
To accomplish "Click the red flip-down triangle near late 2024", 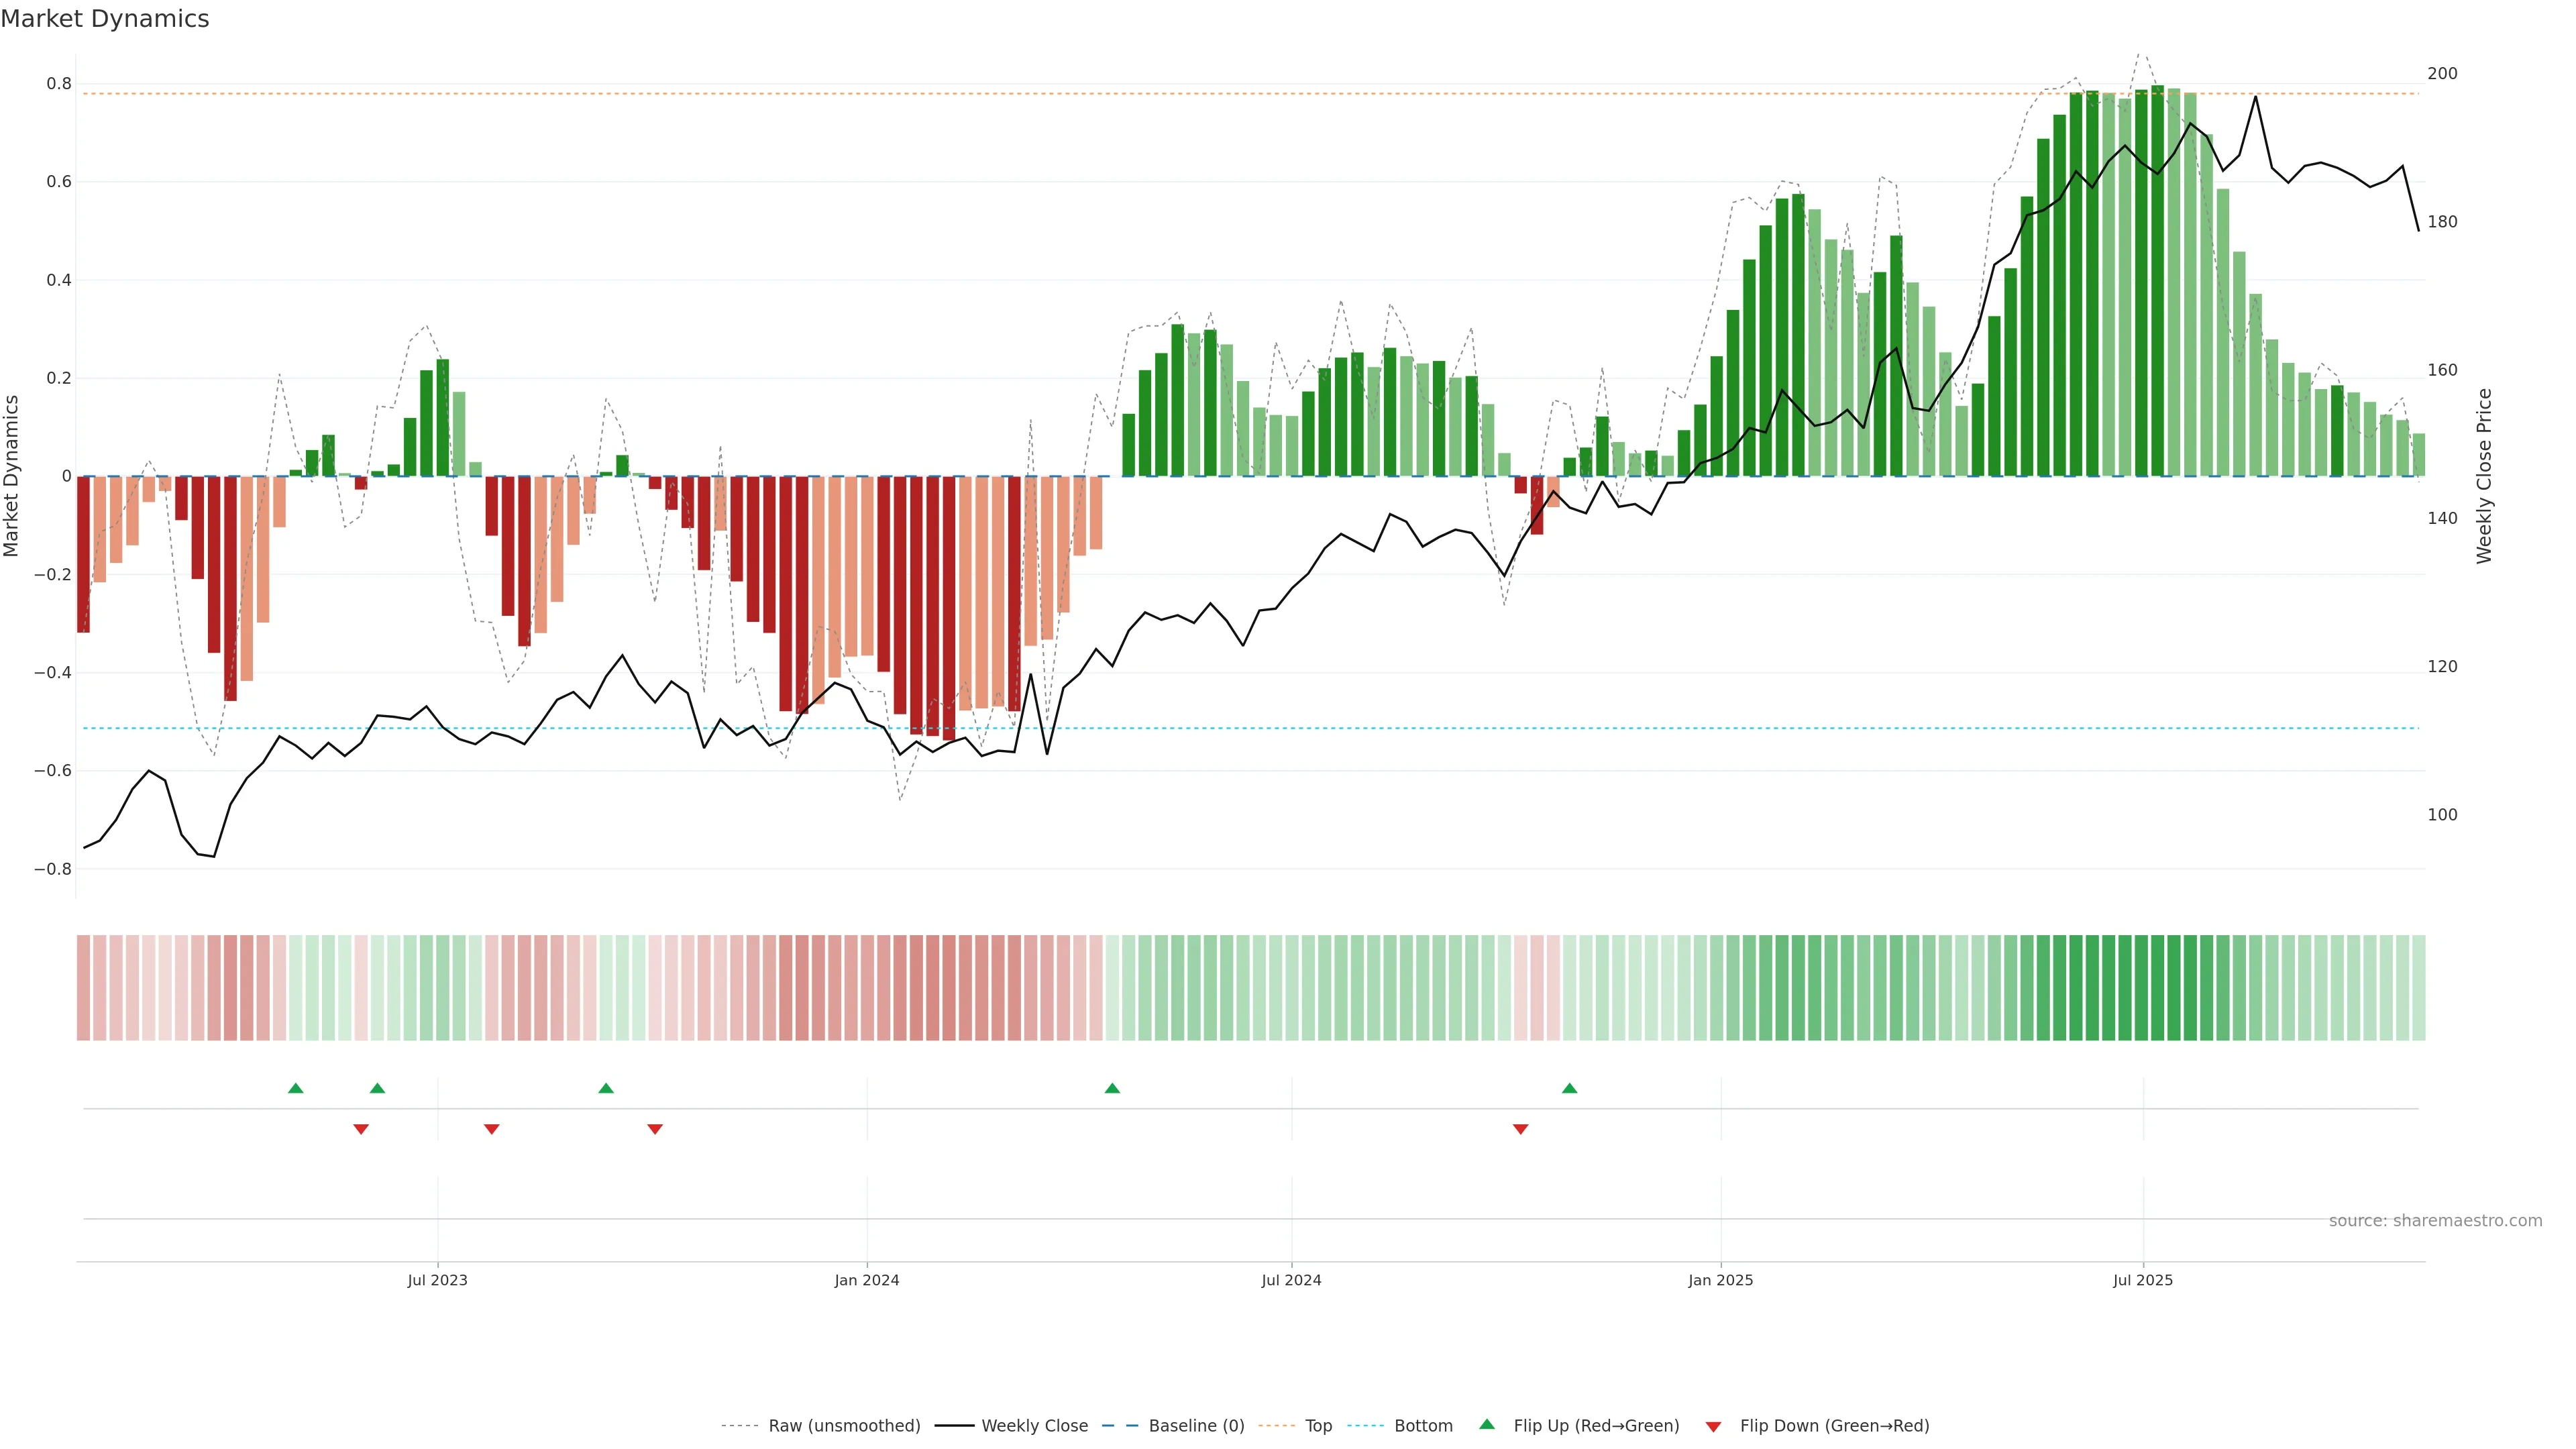I will 1520,1129.
